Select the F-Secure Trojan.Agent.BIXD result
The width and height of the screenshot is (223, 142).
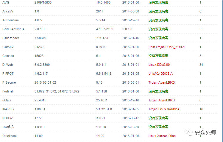[162, 82]
